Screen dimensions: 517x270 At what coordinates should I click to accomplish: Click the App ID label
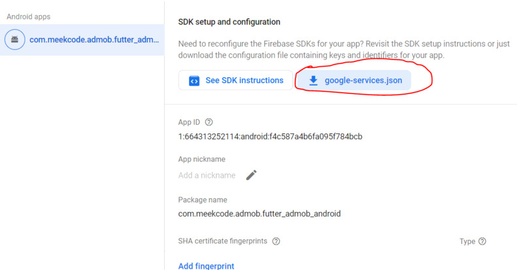(189, 122)
